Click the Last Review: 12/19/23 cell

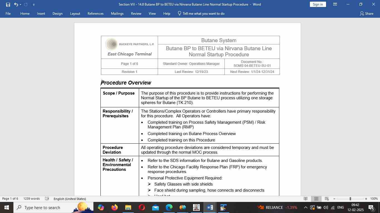click(x=191, y=72)
